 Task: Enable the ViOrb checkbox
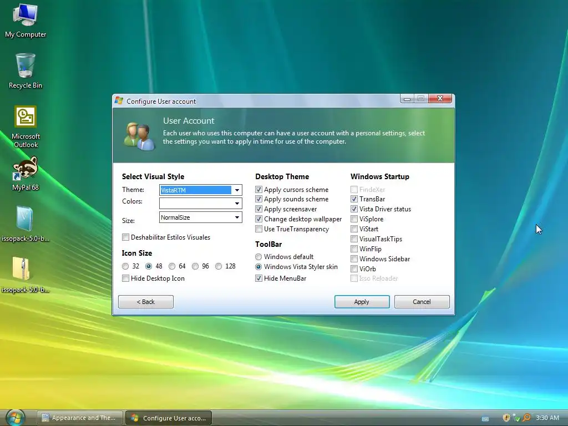(x=354, y=269)
